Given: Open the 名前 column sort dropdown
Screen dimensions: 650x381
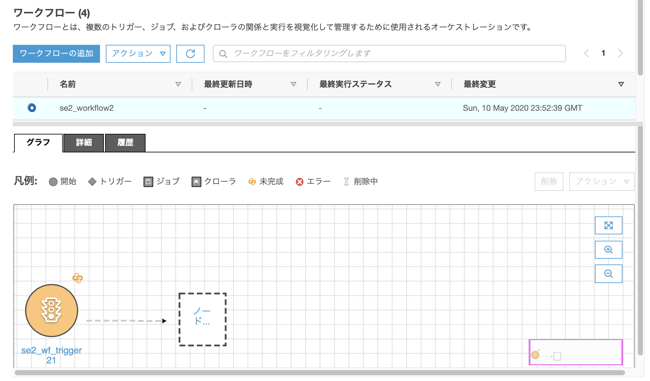Looking at the screenshot, I should [x=178, y=84].
